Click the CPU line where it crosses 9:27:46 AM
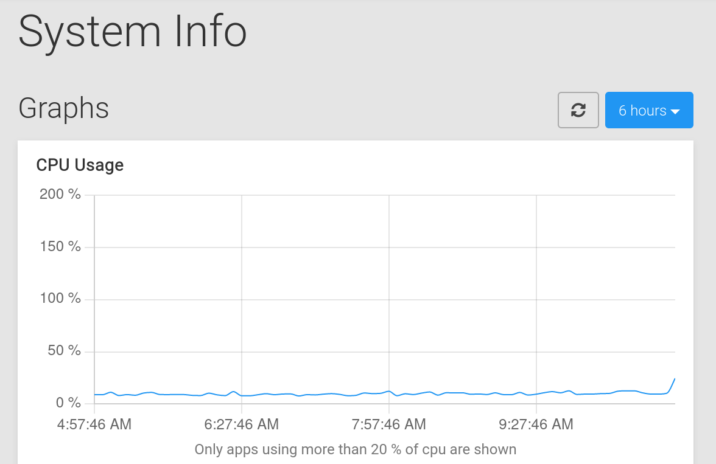The height and width of the screenshot is (464, 716). click(536, 394)
